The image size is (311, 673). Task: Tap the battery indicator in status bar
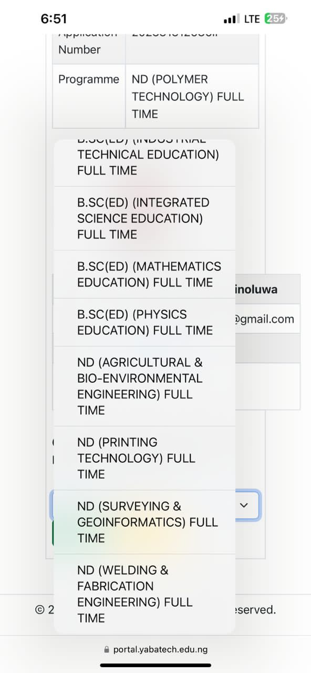pyautogui.click(x=275, y=19)
